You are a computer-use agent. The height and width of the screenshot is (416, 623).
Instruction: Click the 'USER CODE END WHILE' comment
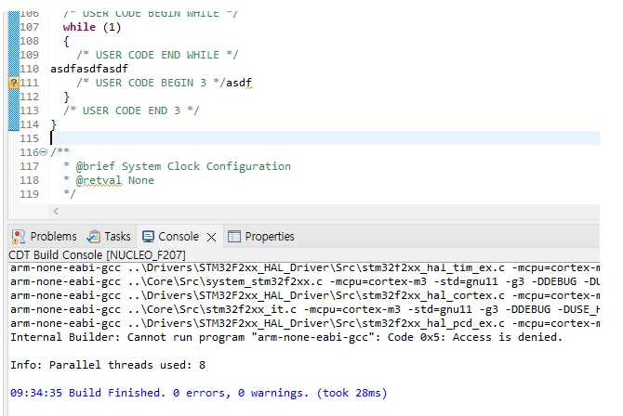click(157, 55)
